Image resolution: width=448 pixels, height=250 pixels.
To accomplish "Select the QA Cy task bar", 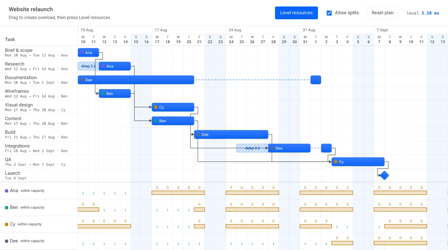I will click(358, 162).
